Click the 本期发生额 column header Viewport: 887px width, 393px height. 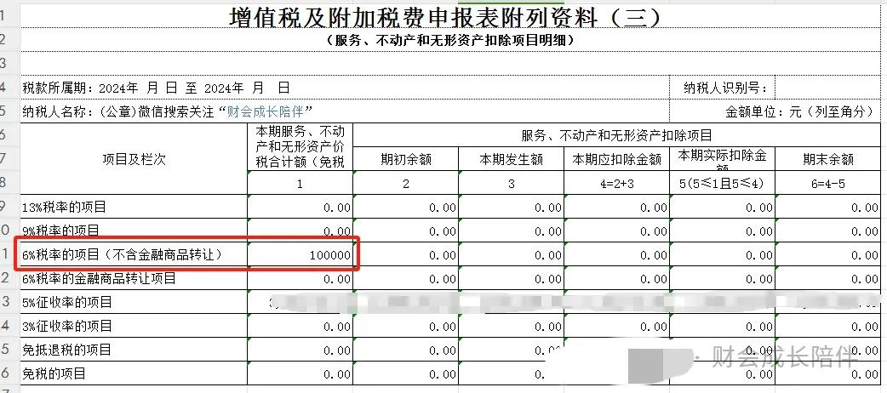pos(511,159)
